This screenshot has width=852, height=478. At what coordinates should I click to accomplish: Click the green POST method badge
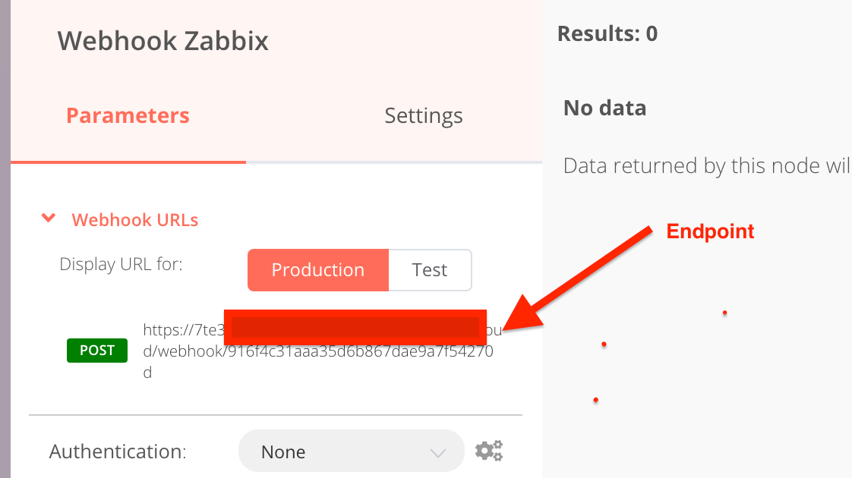click(x=97, y=351)
